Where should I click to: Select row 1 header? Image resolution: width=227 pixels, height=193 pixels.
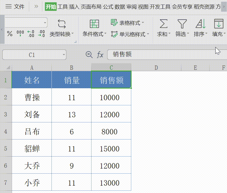6,80
